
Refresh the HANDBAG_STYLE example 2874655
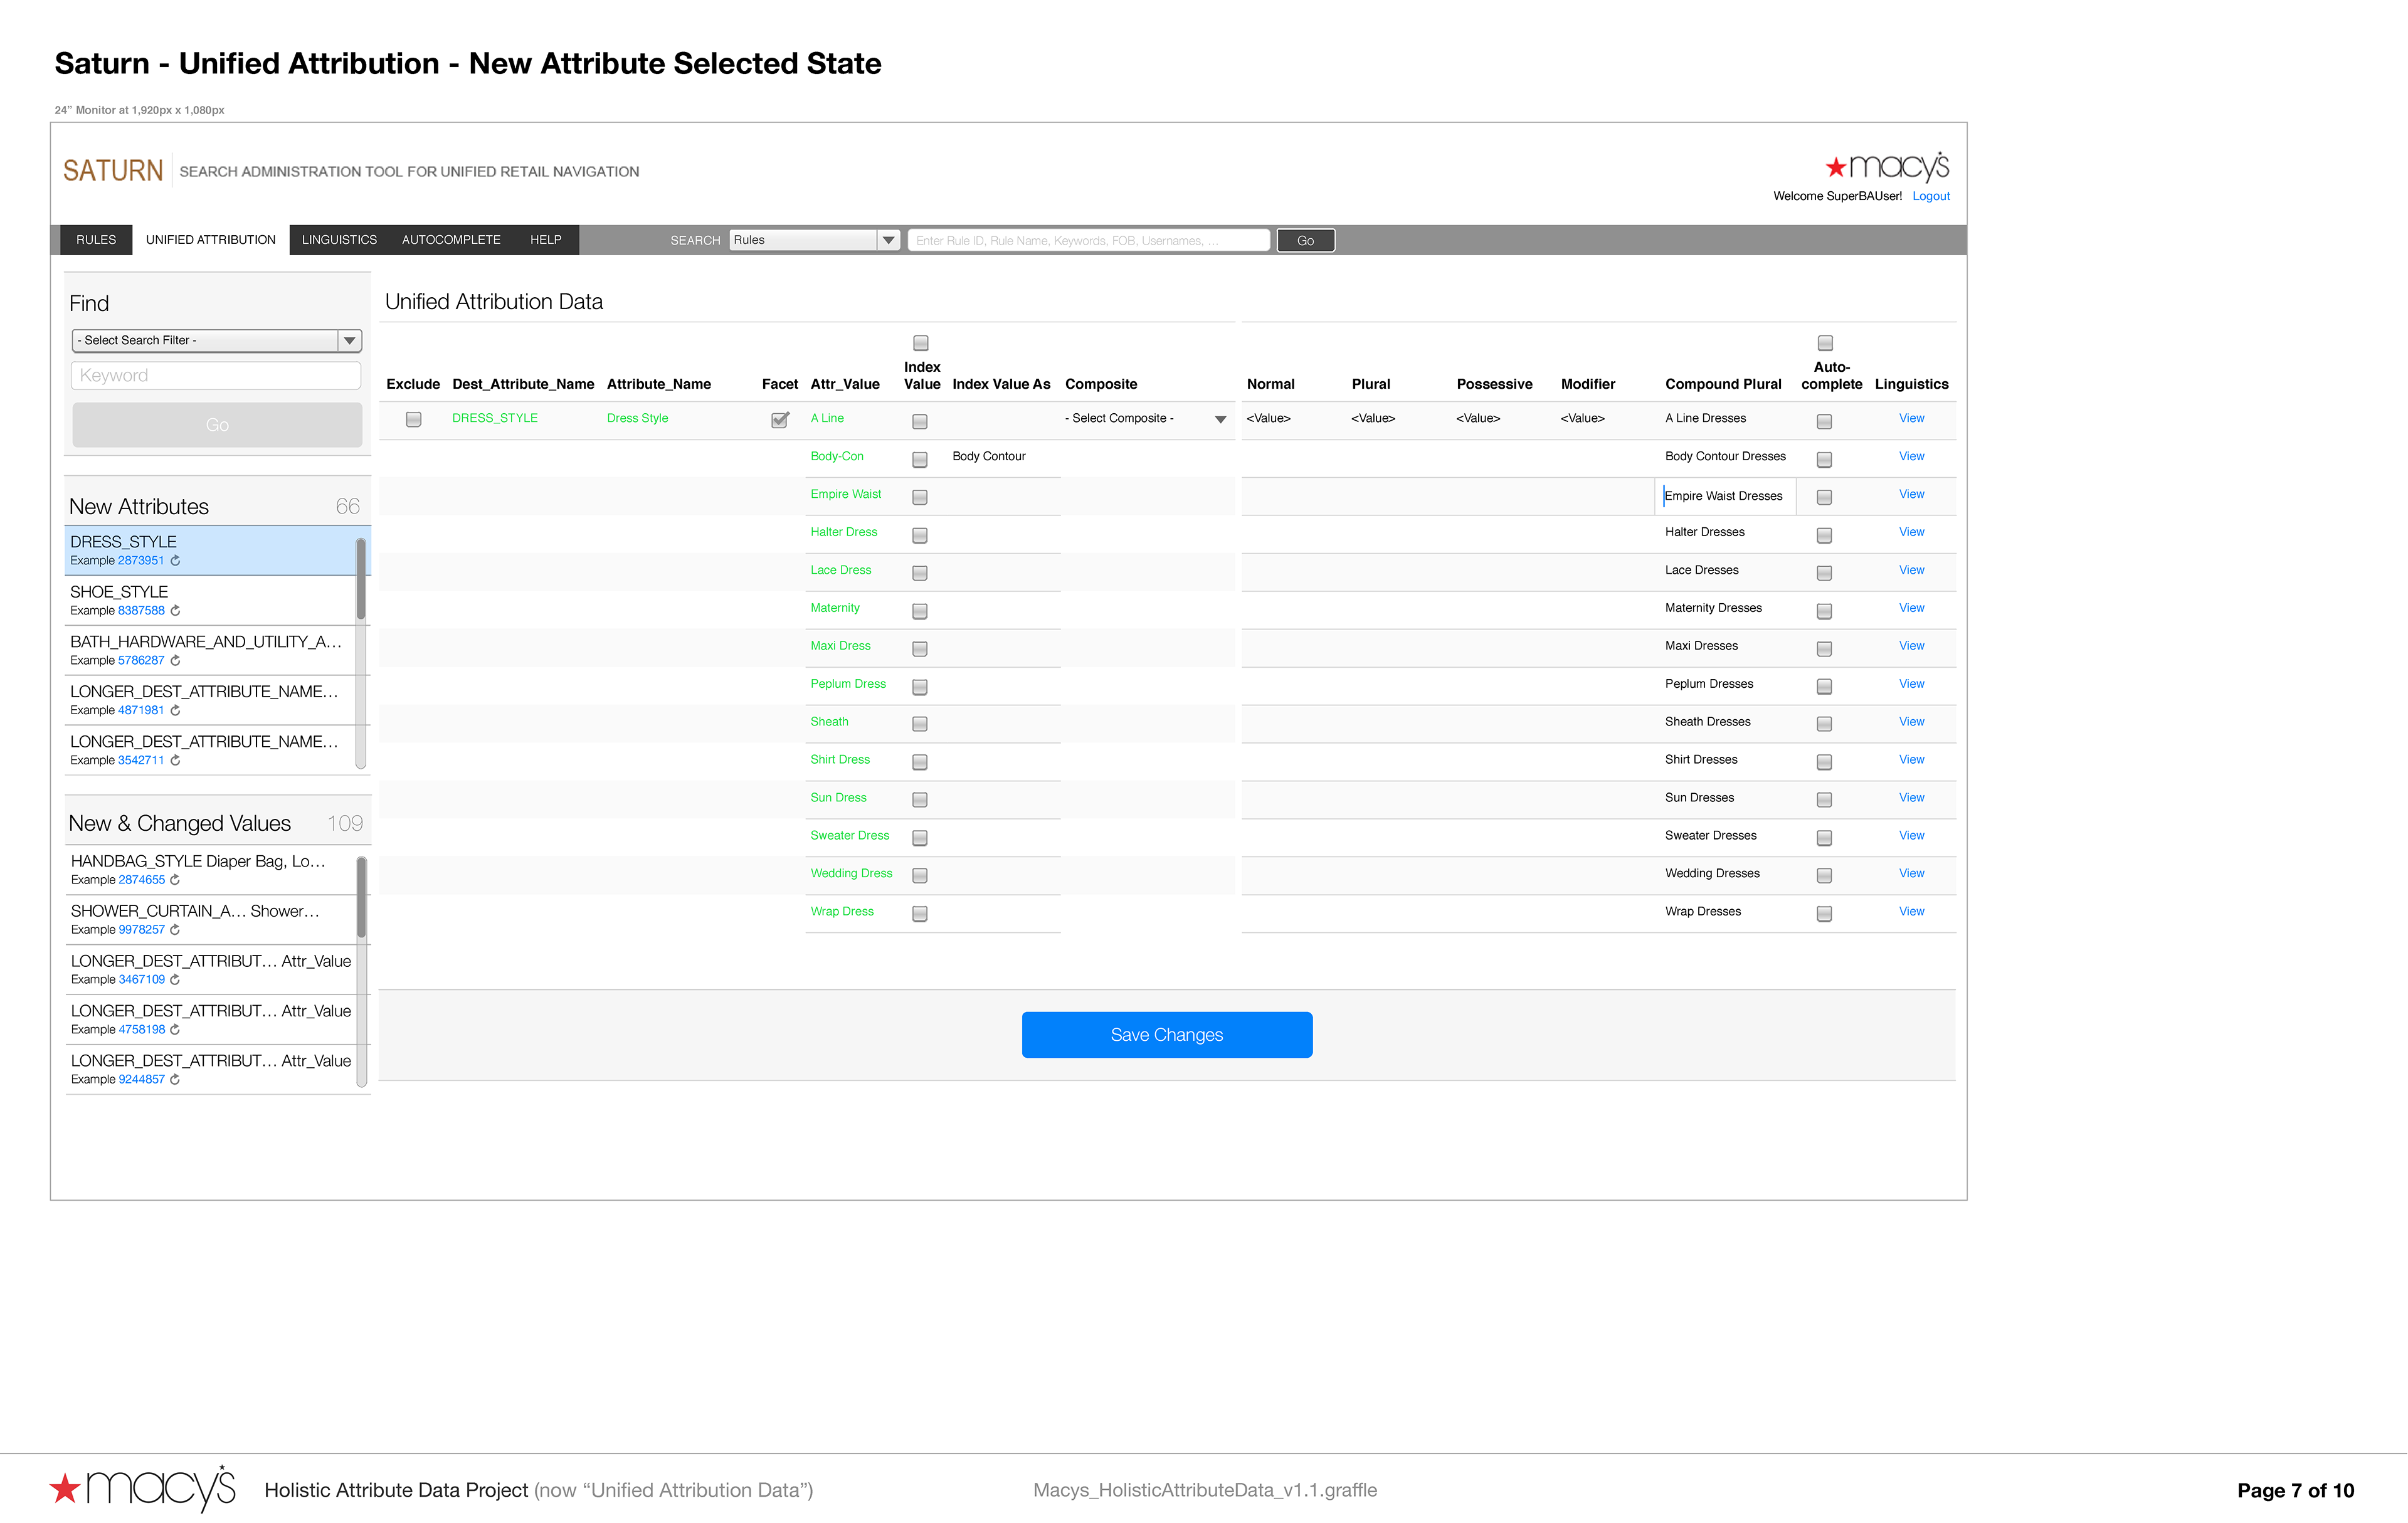click(x=175, y=880)
